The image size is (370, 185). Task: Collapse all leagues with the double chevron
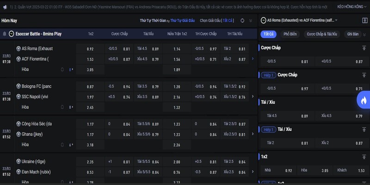(x=251, y=21)
